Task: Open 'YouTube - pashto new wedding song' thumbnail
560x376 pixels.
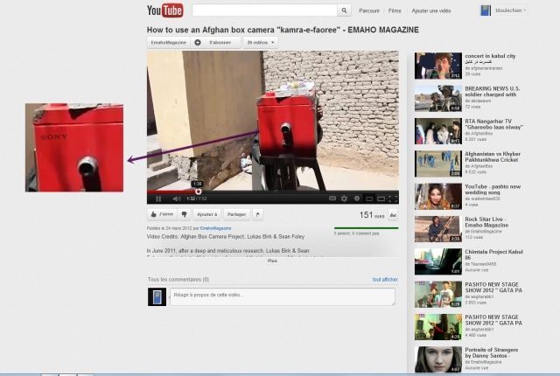Action: coord(437,196)
